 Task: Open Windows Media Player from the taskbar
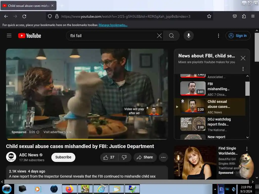[x=37, y=189]
